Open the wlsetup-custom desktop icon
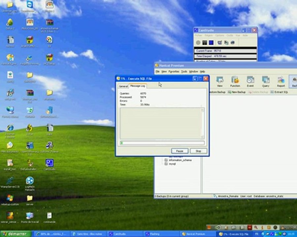Viewport: 297px width, 237px height. point(10,200)
